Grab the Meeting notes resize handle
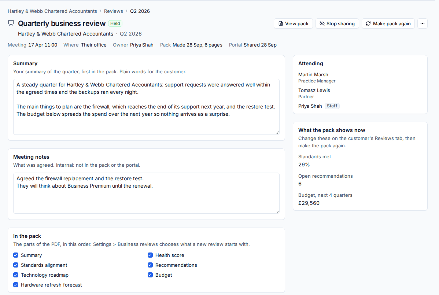 tap(277, 211)
